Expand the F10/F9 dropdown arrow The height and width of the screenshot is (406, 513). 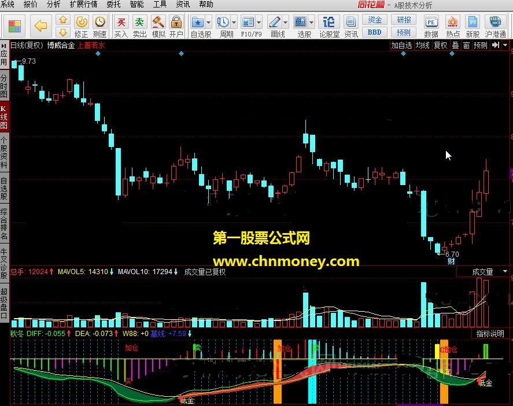coord(259,23)
